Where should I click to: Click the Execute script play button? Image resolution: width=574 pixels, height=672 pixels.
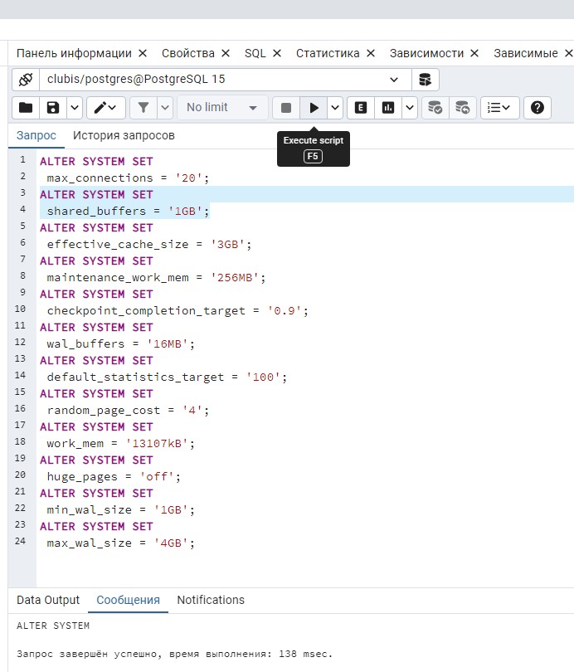[x=314, y=108]
